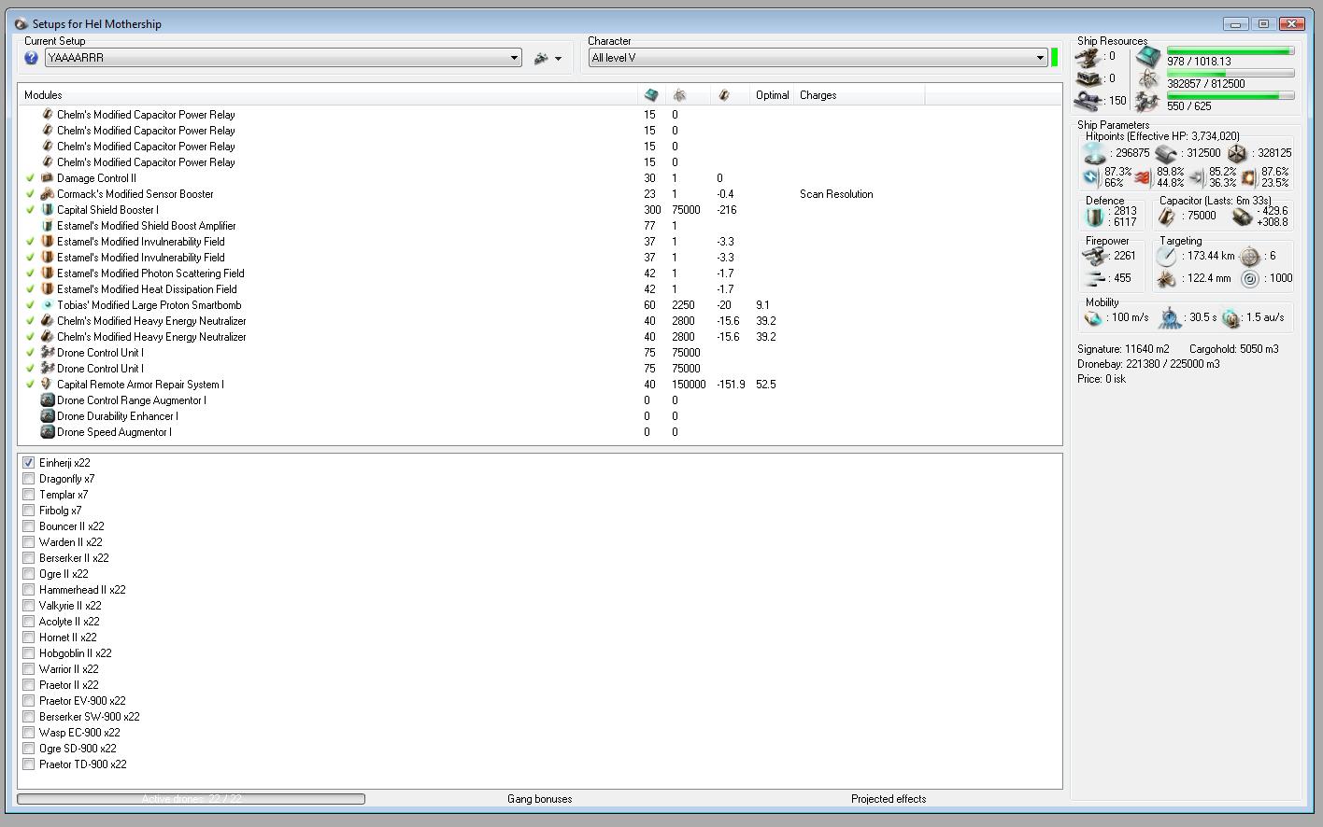Open the Projected effects section

[889, 799]
